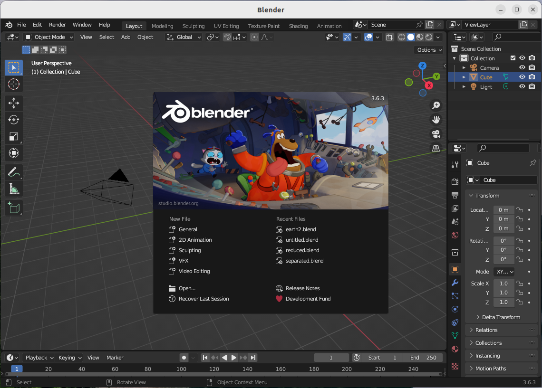542x388 pixels.
Task: Expand the Instancing panel
Action: coord(502,356)
